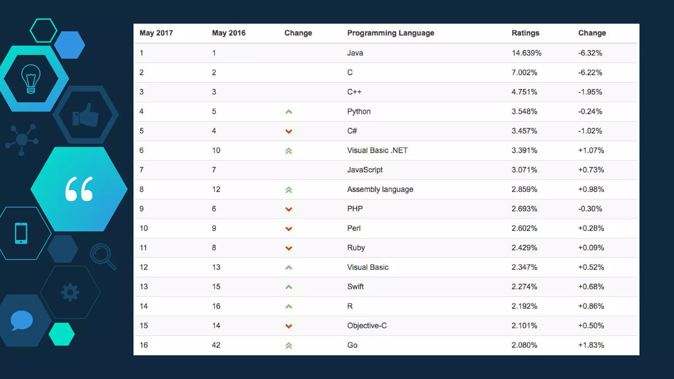Click the green up arrow beside Python
The image size is (674, 379).
click(289, 112)
